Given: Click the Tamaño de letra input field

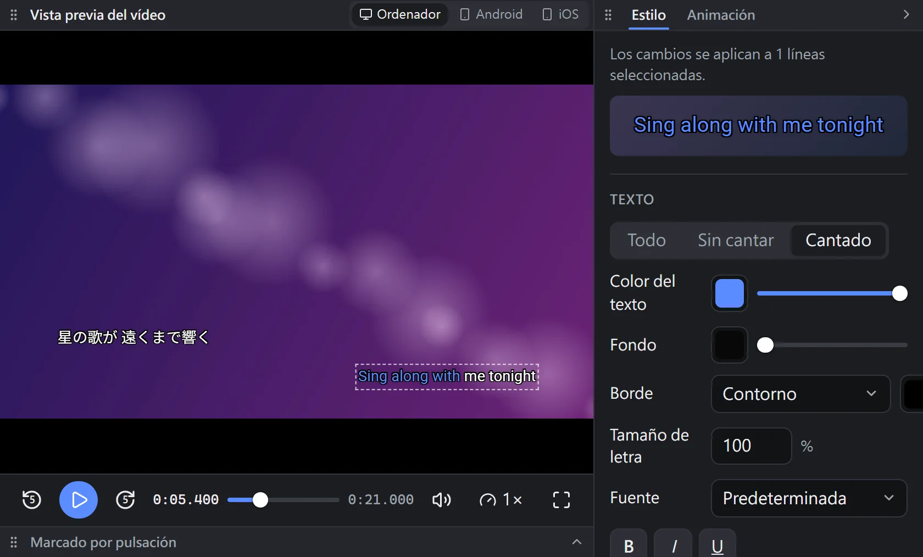Looking at the screenshot, I should pos(751,446).
